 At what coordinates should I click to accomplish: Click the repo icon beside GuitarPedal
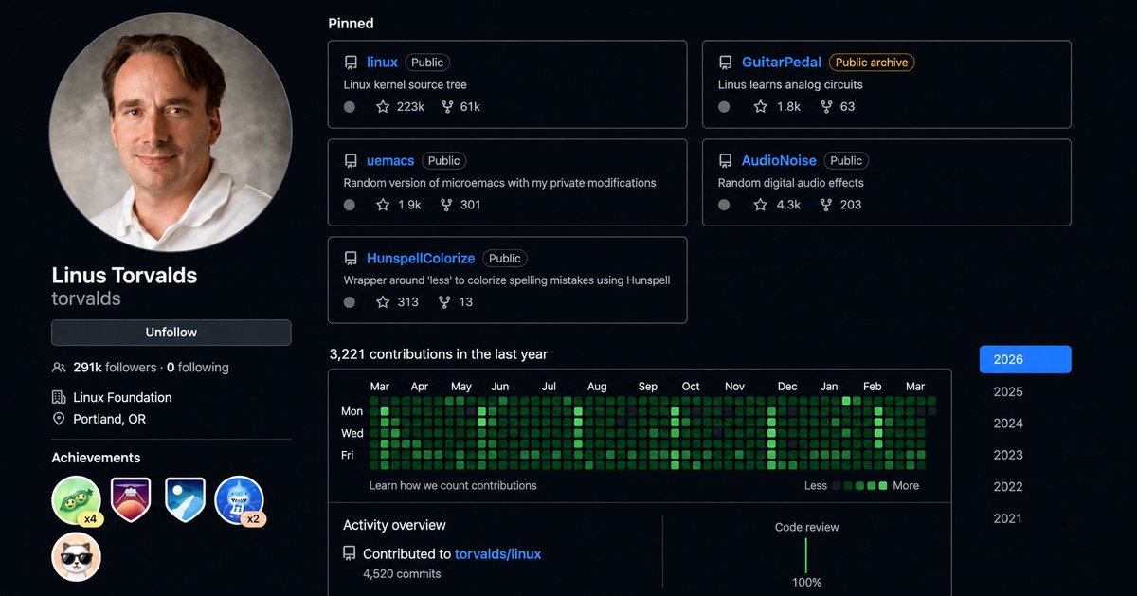click(x=726, y=63)
